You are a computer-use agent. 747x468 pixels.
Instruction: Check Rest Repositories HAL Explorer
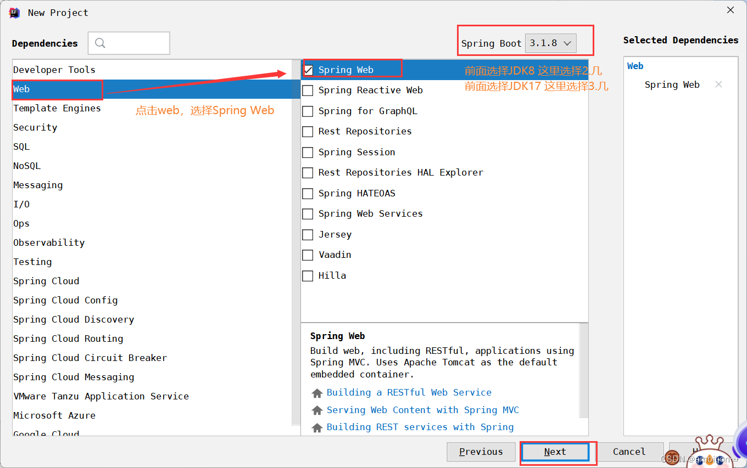pos(308,172)
